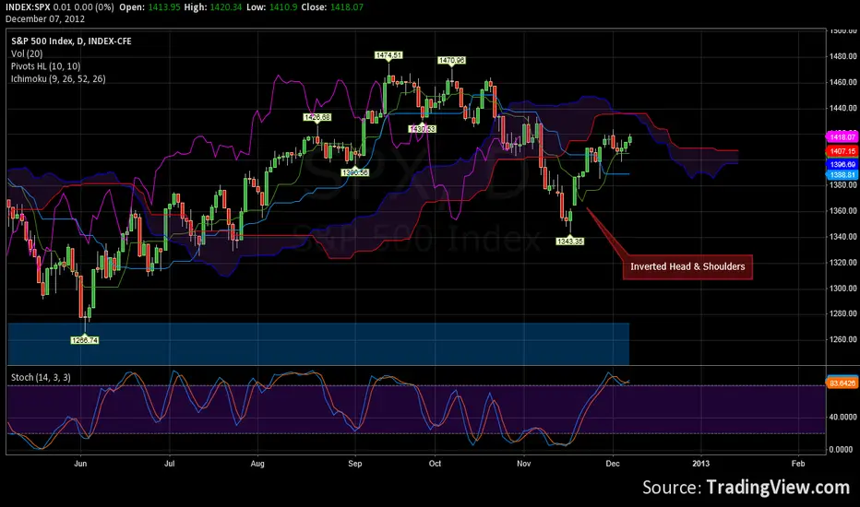Click the pivot low label 1343.35
The width and height of the screenshot is (860, 507).
570,242
